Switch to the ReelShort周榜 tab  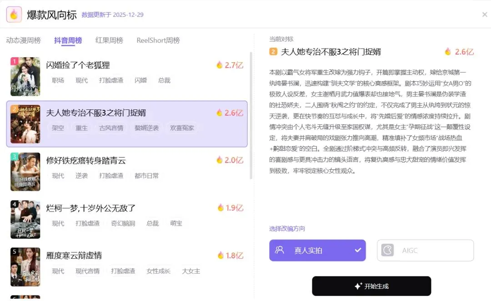coord(158,40)
